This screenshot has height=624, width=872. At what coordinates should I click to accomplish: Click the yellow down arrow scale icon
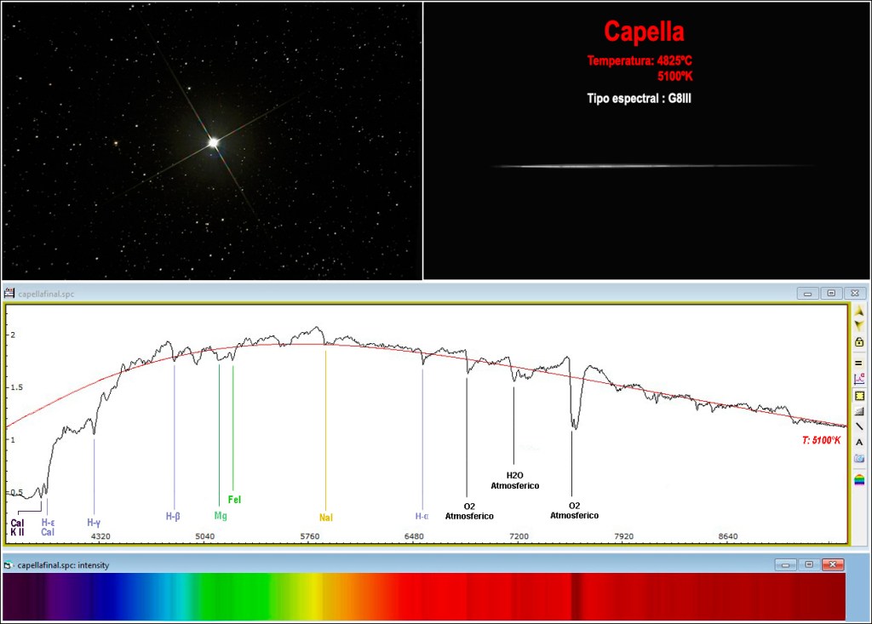point(859,325)
